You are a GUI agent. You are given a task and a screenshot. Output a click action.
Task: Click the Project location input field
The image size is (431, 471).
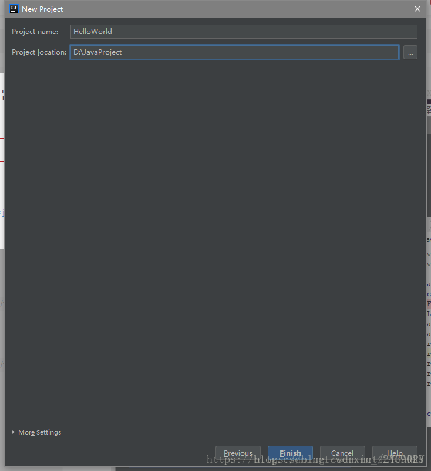(x=235, y=52)
